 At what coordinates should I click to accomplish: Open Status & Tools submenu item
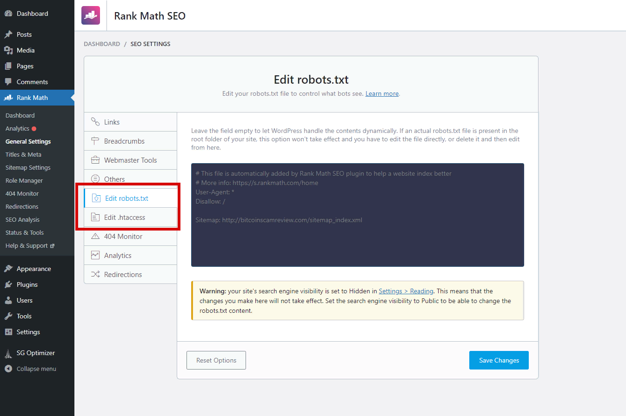pyautogui.click(x=25, y=232)
